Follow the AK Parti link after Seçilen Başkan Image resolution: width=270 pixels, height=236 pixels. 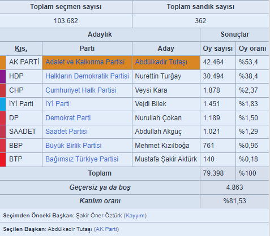click(x=106, y=229)
